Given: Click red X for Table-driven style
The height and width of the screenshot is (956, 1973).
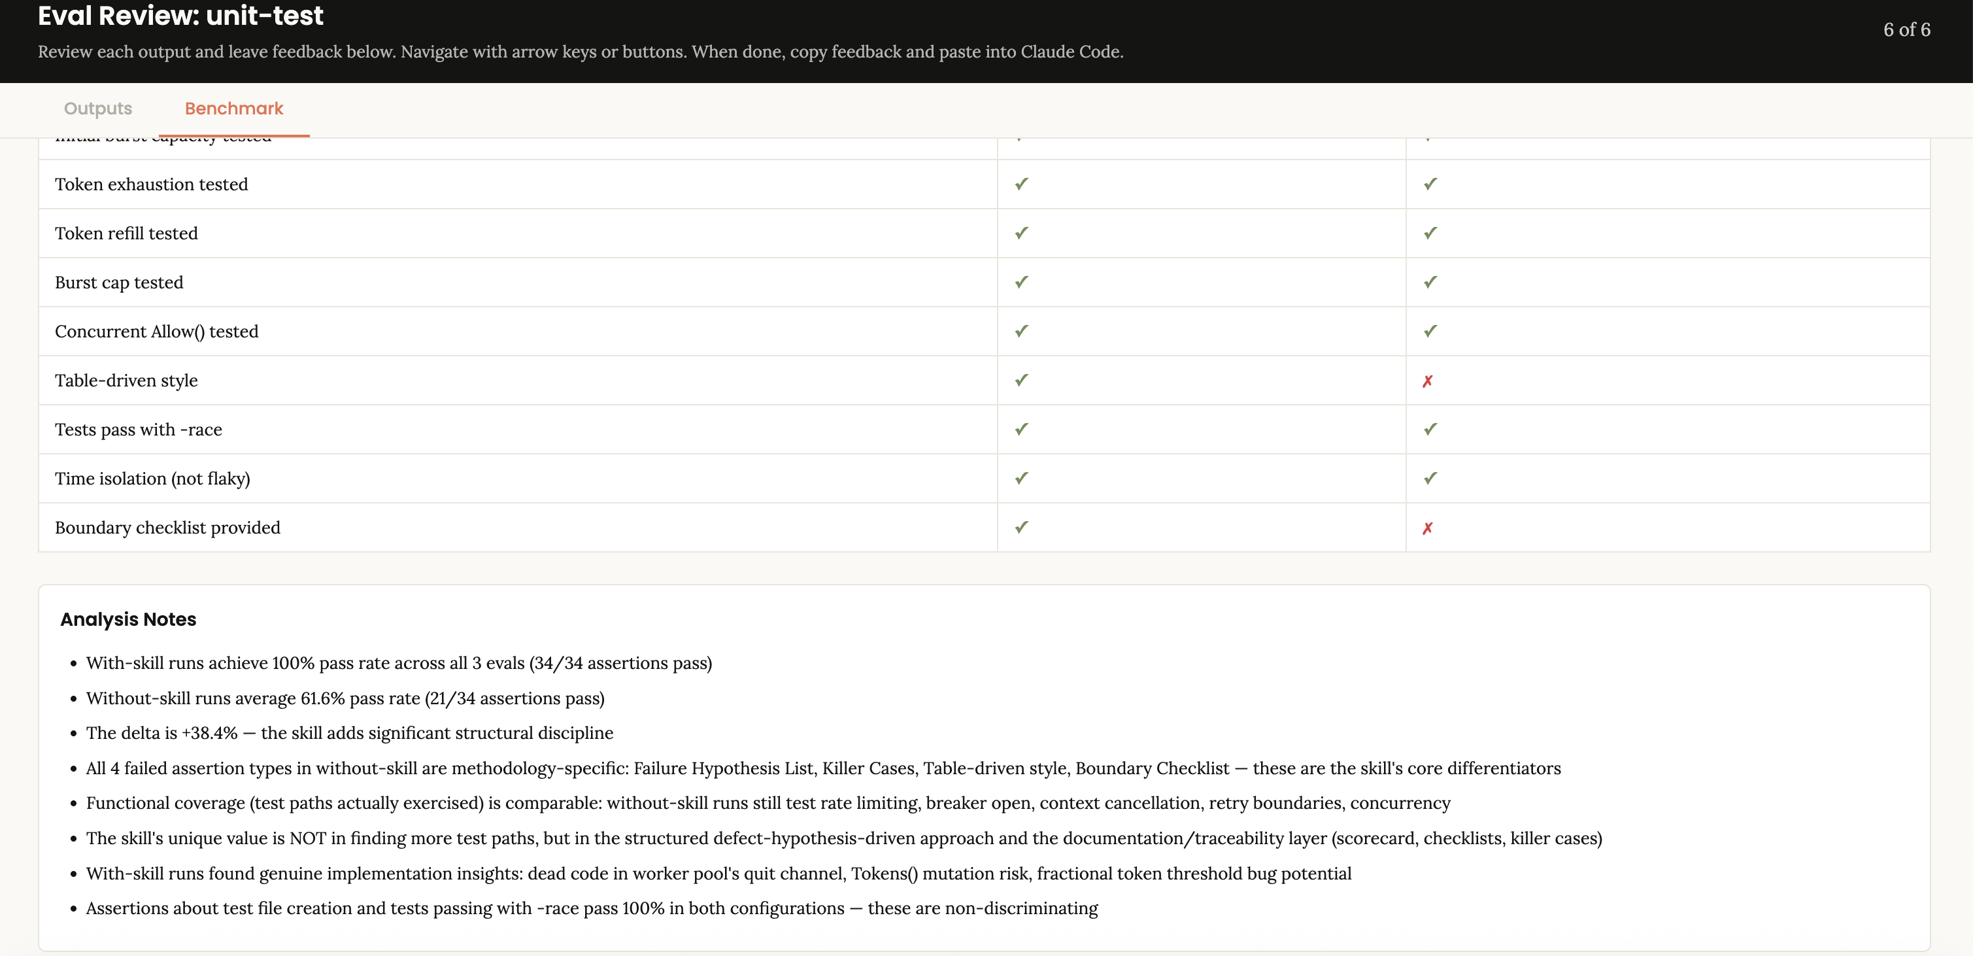Looking at the screenshot, I should click(1427, 381).
